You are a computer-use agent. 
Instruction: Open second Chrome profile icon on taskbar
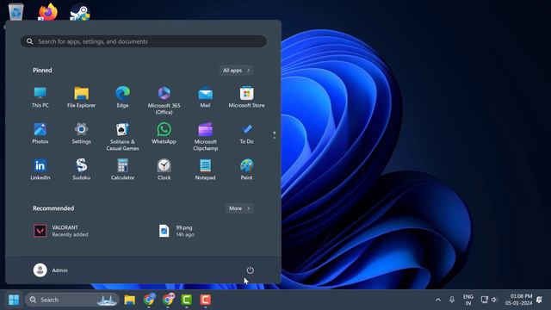click(168, 300)
